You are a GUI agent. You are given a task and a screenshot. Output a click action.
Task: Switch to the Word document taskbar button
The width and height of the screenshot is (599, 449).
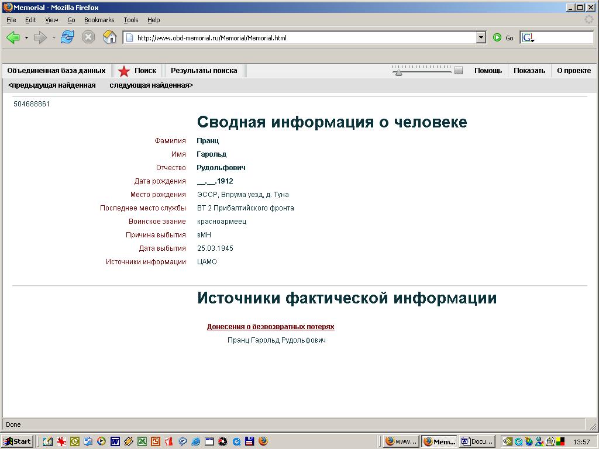(477, 441)
